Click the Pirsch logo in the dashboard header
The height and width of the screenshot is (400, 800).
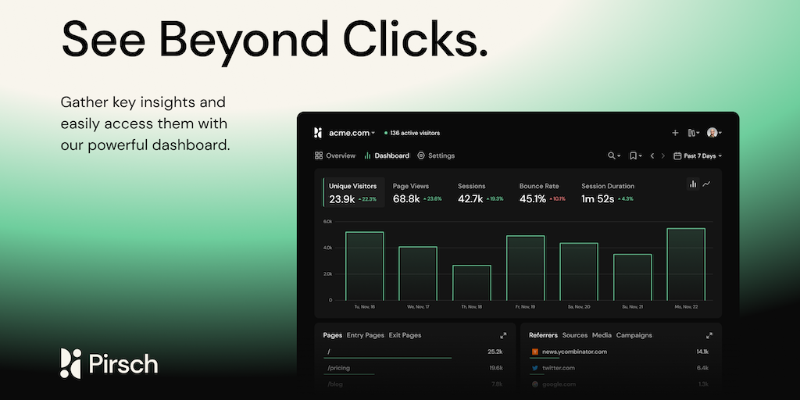[318, 133]
